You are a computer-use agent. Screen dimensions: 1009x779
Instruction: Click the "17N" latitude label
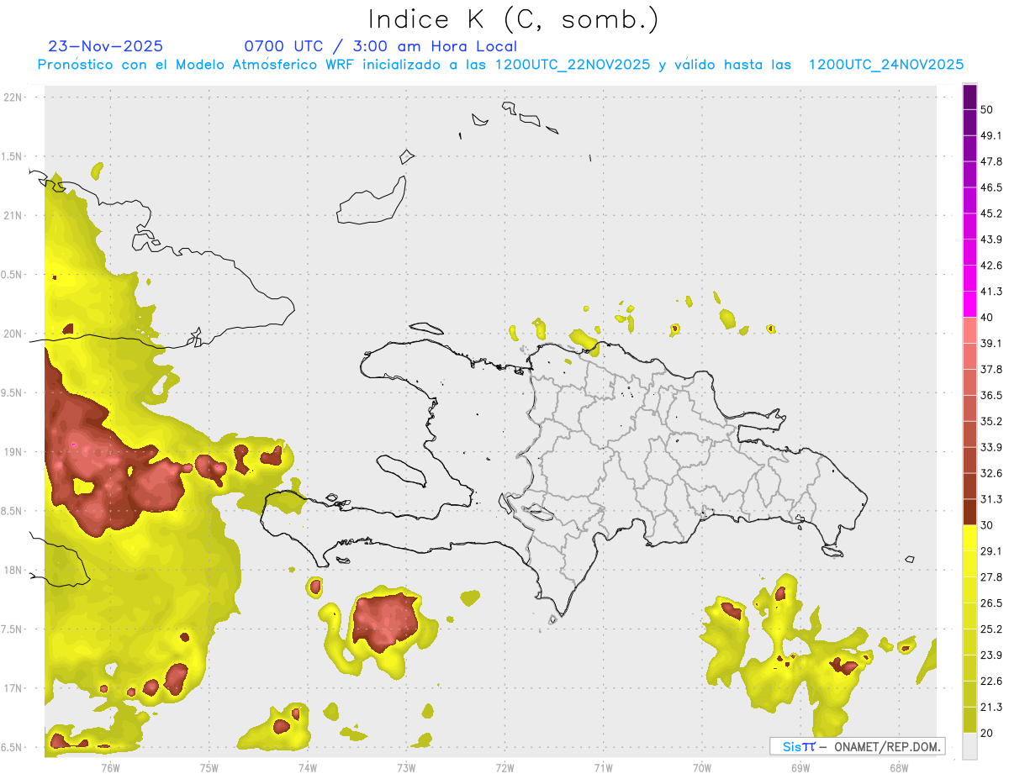tap(13, 688)
